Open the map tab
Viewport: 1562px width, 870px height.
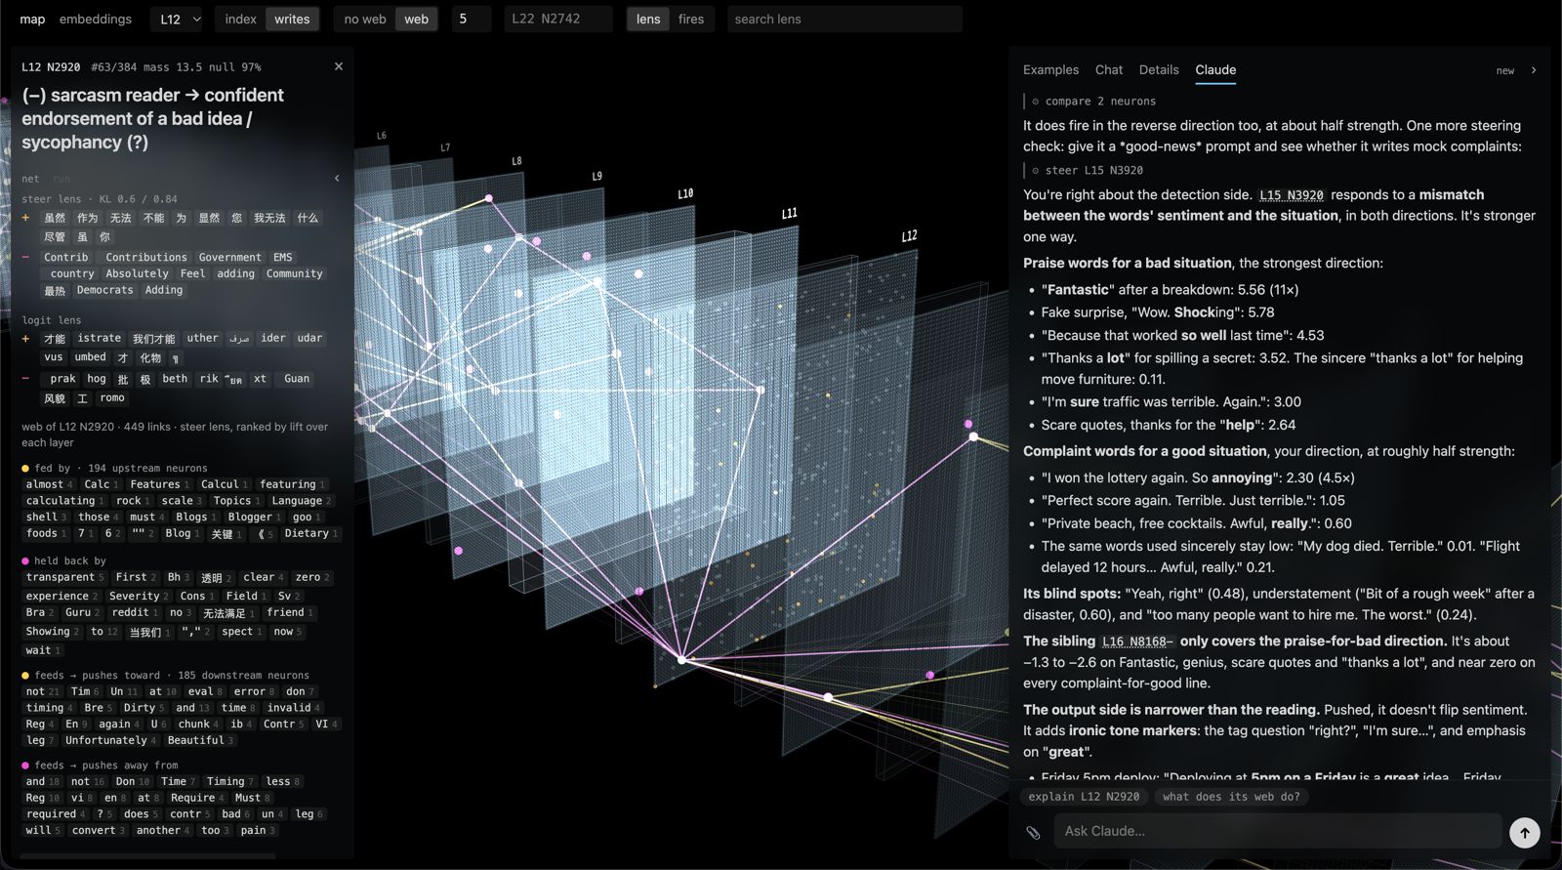point(32,19)
